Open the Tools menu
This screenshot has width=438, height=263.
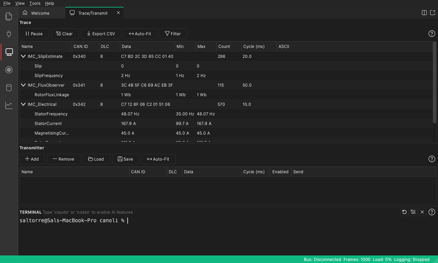click(x=35, y=3)
